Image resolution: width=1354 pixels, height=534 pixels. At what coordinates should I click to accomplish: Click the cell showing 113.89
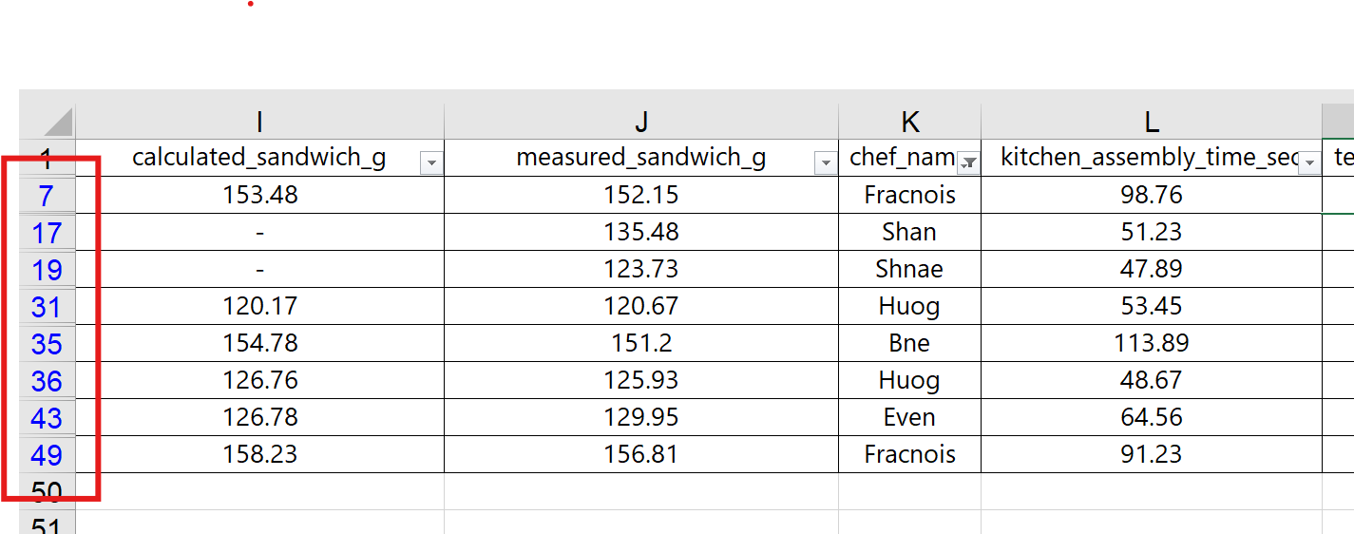pos(1151,344)
